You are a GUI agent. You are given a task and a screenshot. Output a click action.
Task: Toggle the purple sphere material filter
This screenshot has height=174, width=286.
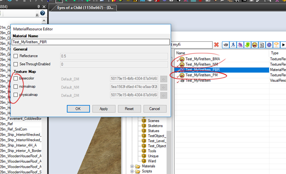pos(269,45)
